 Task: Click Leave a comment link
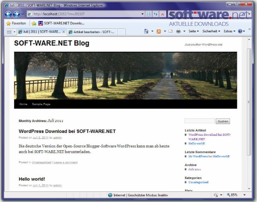65,162
